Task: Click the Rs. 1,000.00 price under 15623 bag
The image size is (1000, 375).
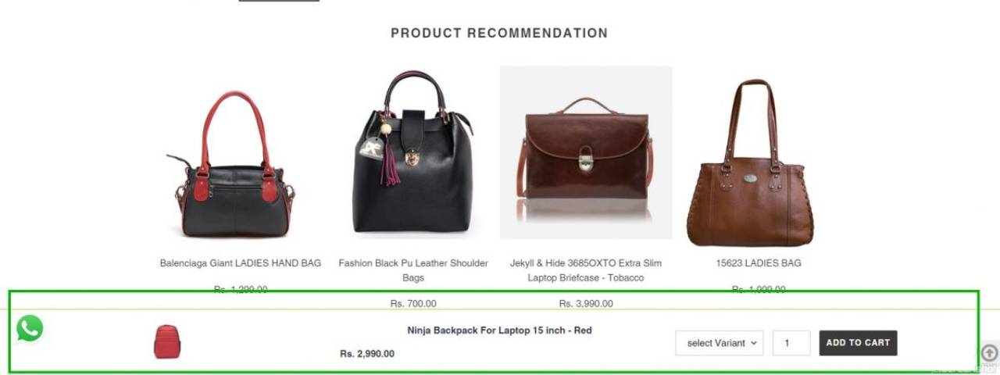Action: tap(759, 289)
